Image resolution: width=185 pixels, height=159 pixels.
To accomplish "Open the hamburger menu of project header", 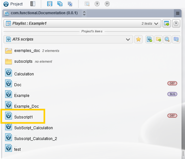I will point(178,13).
